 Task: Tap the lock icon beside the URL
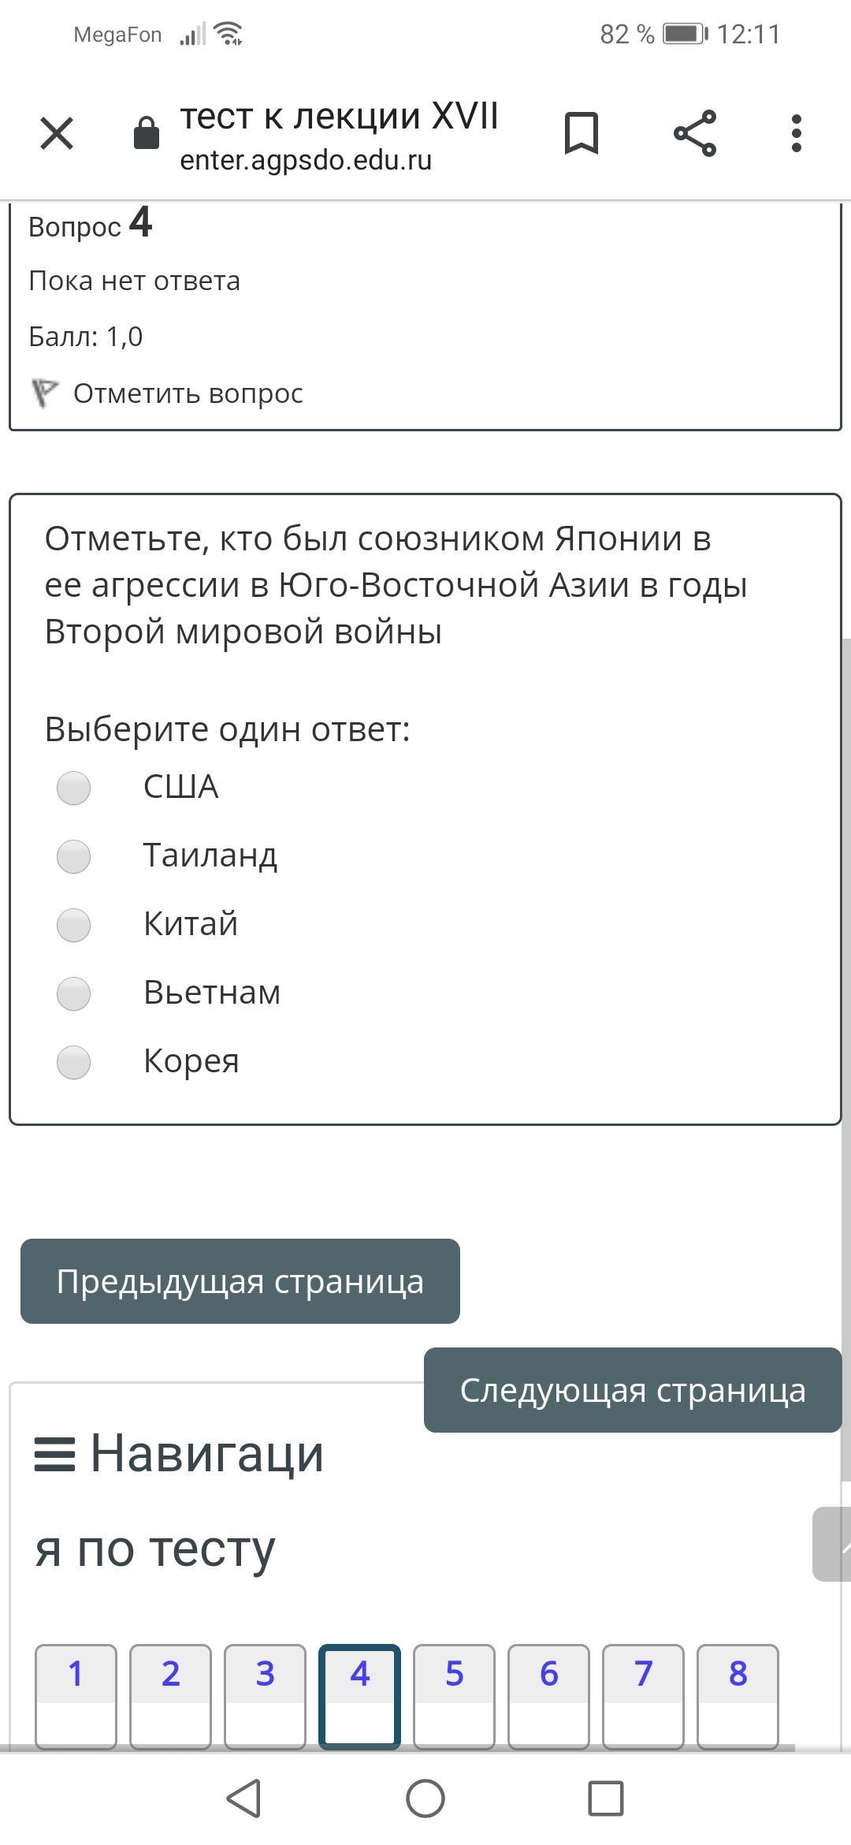[x=147, y=132]
